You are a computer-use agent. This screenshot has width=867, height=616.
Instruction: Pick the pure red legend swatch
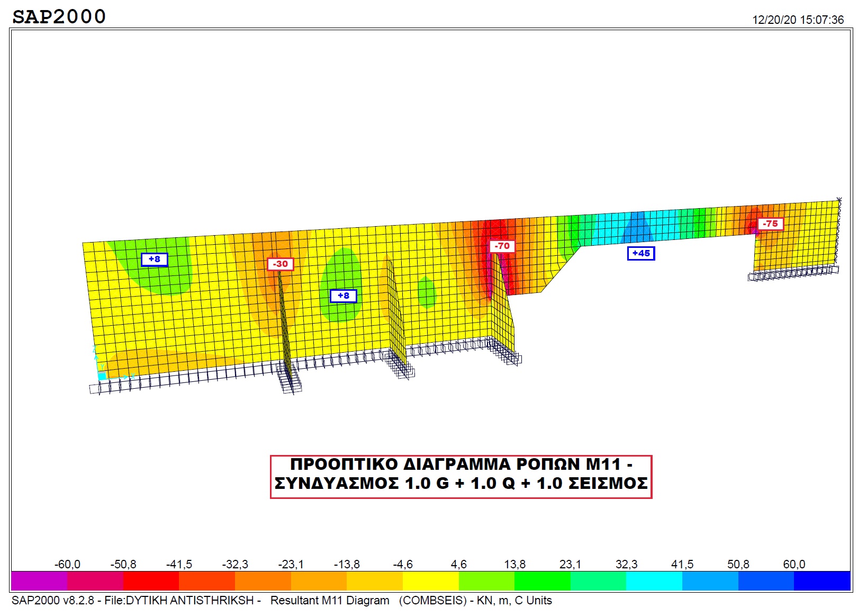[x=151, y=581]
